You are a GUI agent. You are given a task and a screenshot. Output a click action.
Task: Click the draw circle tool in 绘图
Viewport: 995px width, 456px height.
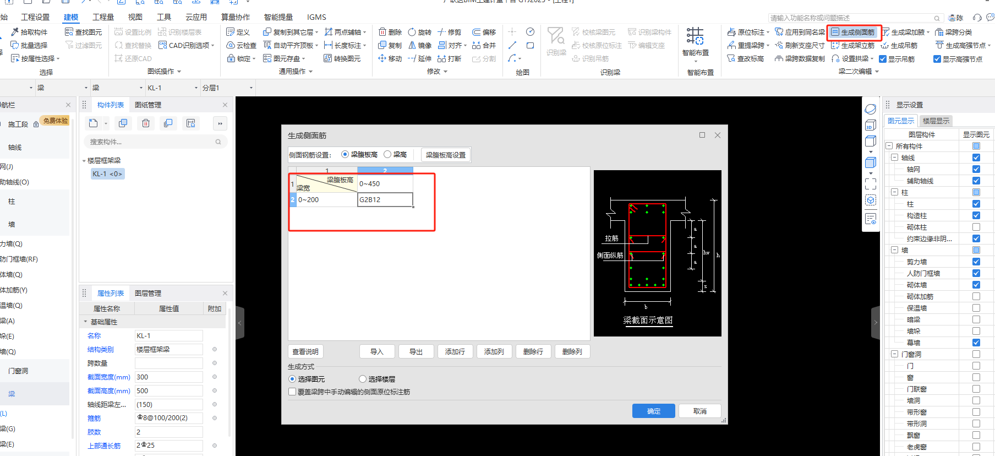point(530,32)
